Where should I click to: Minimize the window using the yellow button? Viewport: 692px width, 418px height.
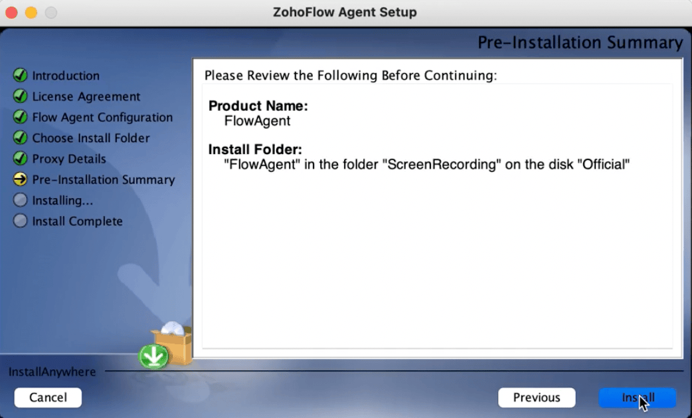click(x=31, y=13)
